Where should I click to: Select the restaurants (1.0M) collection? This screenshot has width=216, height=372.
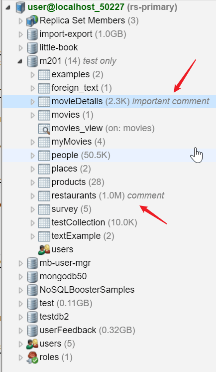(88, 196)
